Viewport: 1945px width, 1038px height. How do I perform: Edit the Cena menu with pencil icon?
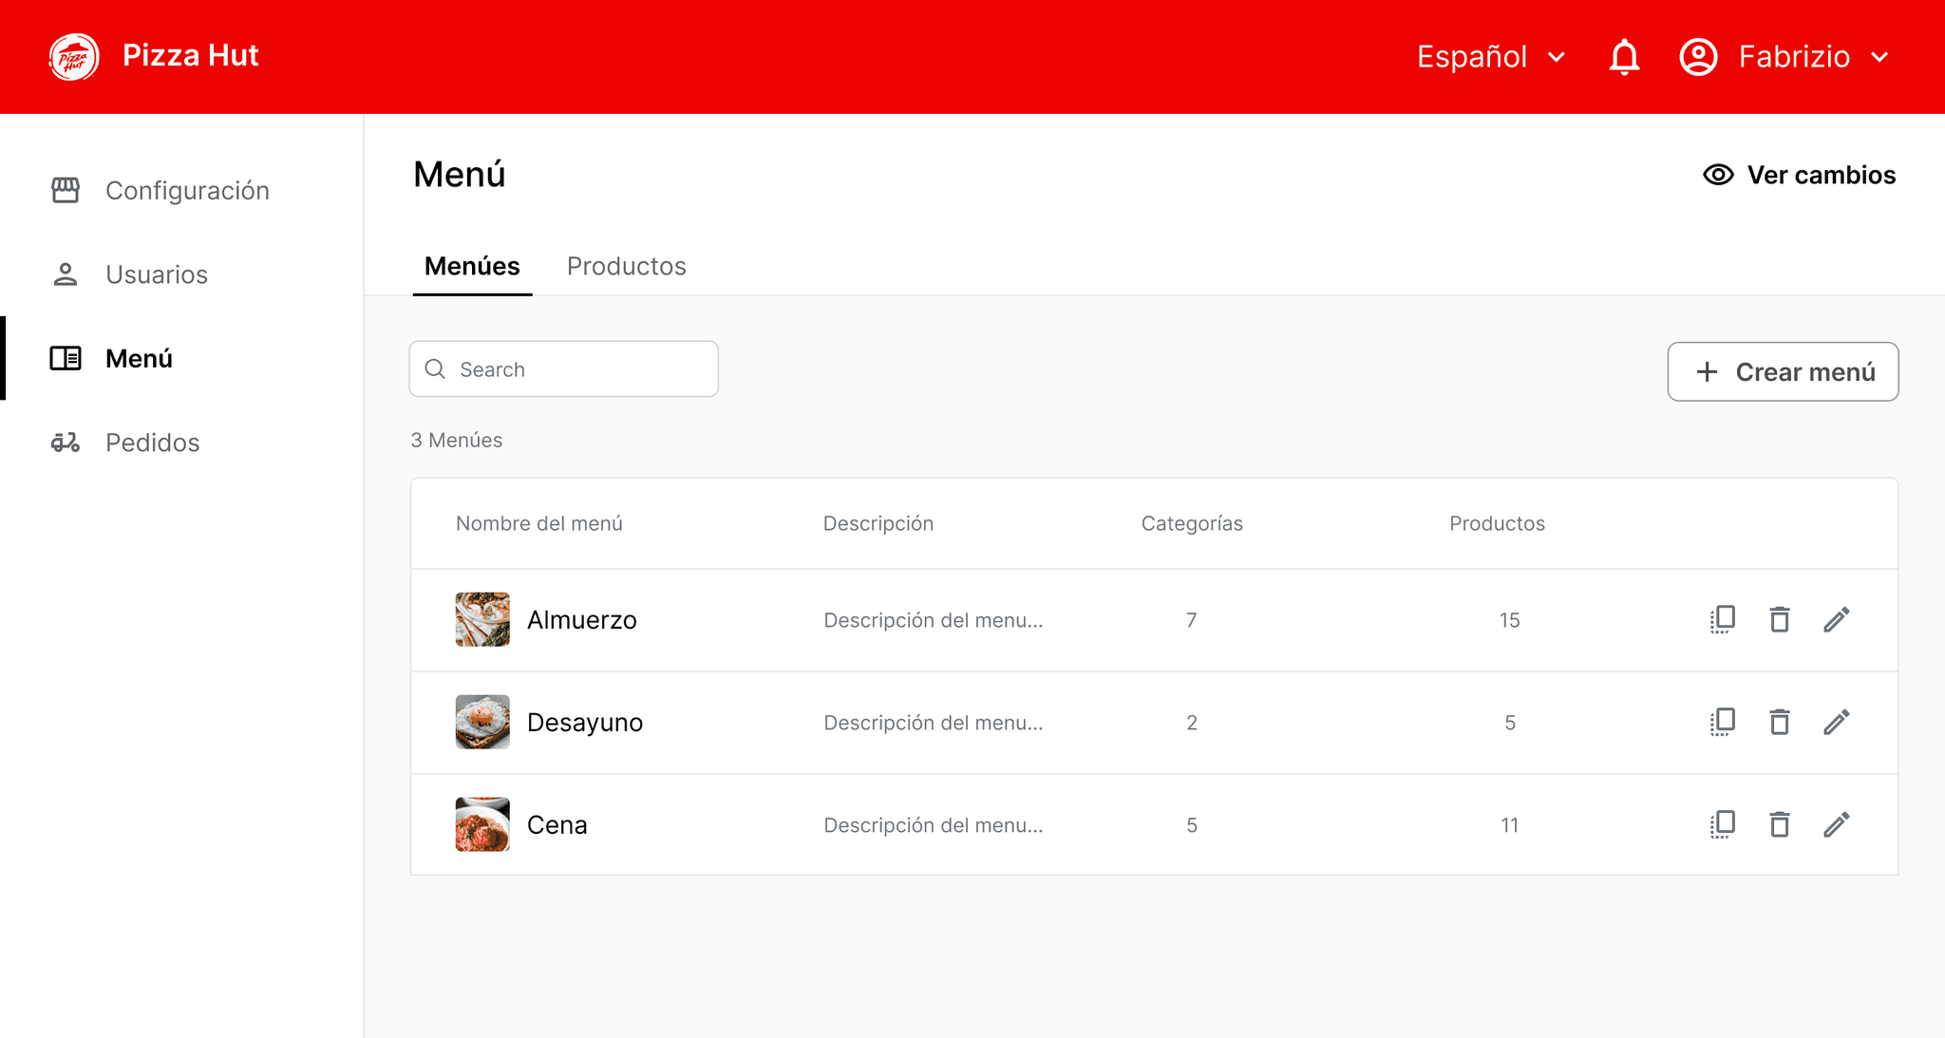[x=1837, y=824]
